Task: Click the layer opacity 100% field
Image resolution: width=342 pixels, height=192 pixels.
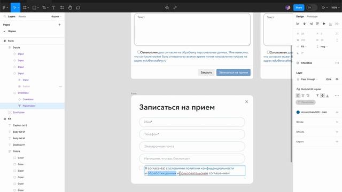Action: [x=329, y=79]
